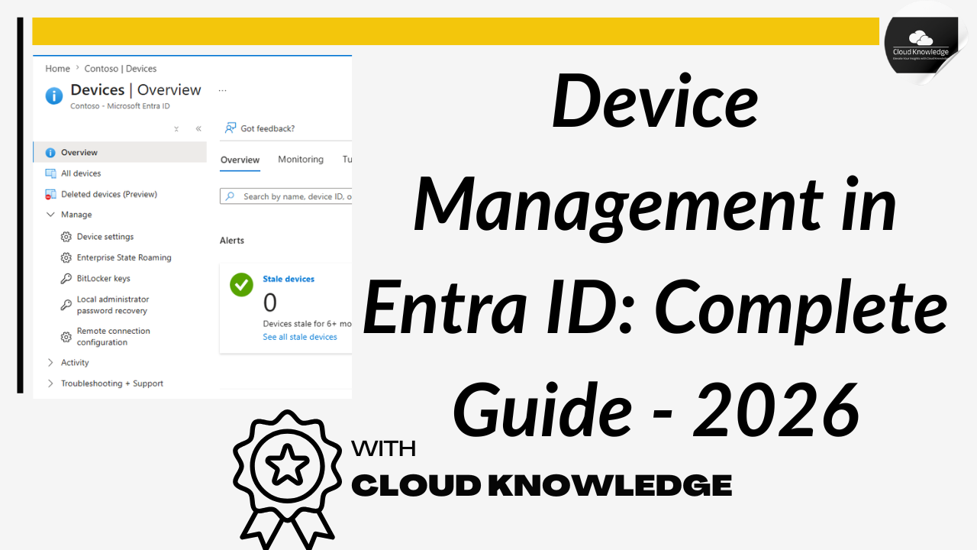
Task: Click the Overview info icon in sidebar
Action: click(51, 153)
